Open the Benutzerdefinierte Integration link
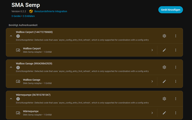 tap(50, 11)
